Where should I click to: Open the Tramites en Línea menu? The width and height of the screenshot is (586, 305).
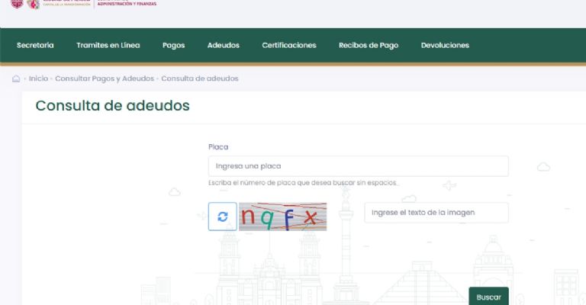[108, 45]
